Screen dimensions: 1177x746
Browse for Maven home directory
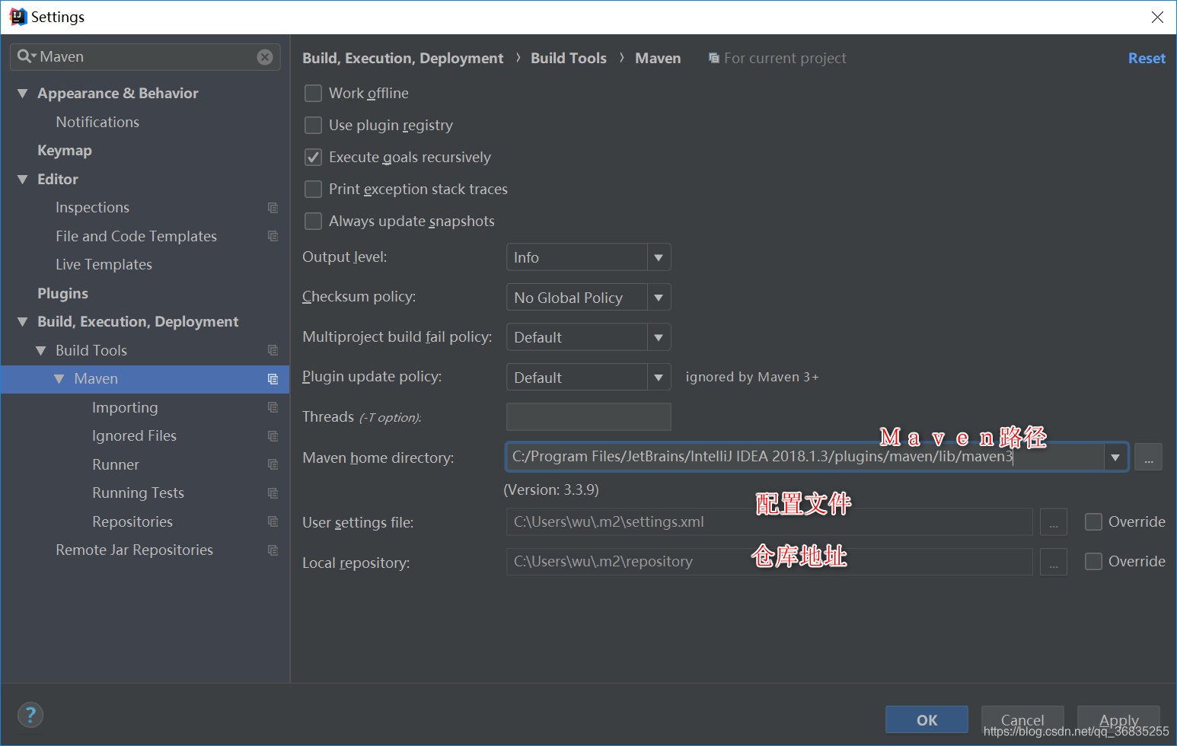coord(1148,457)
